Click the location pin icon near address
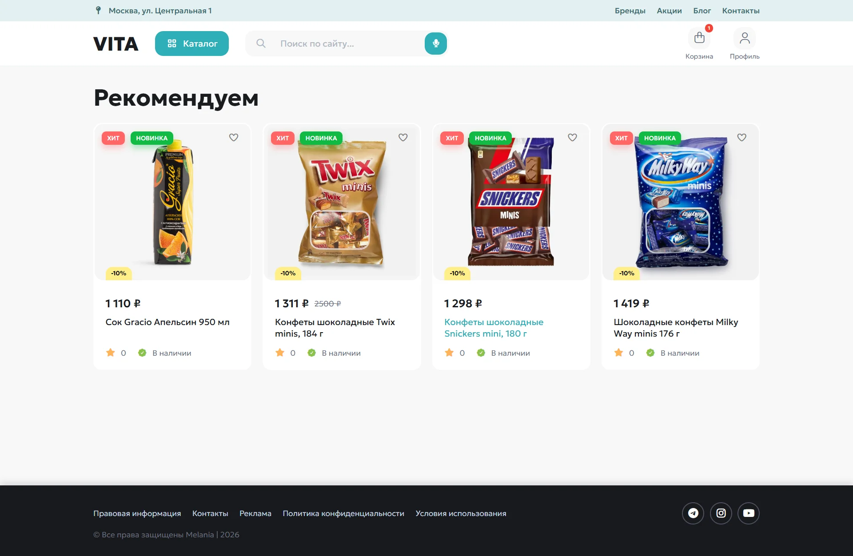The width and height of the screenshot is (853, 556). [x=98, y=10]
